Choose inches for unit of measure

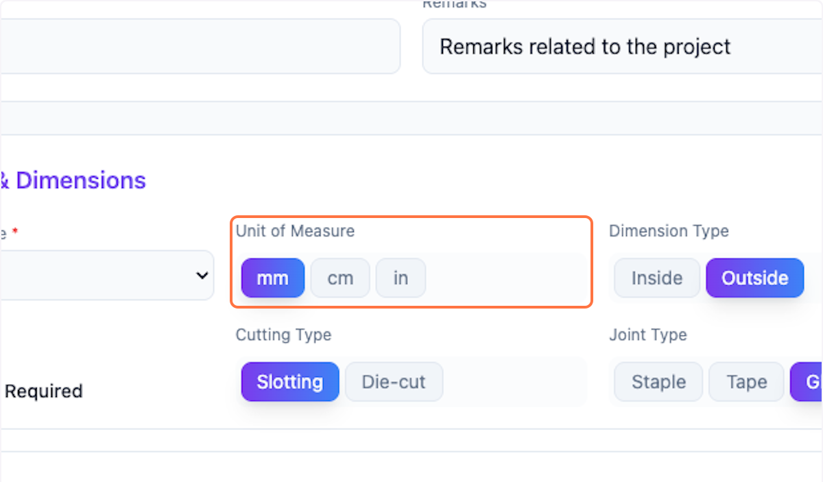tap(401, 278)
